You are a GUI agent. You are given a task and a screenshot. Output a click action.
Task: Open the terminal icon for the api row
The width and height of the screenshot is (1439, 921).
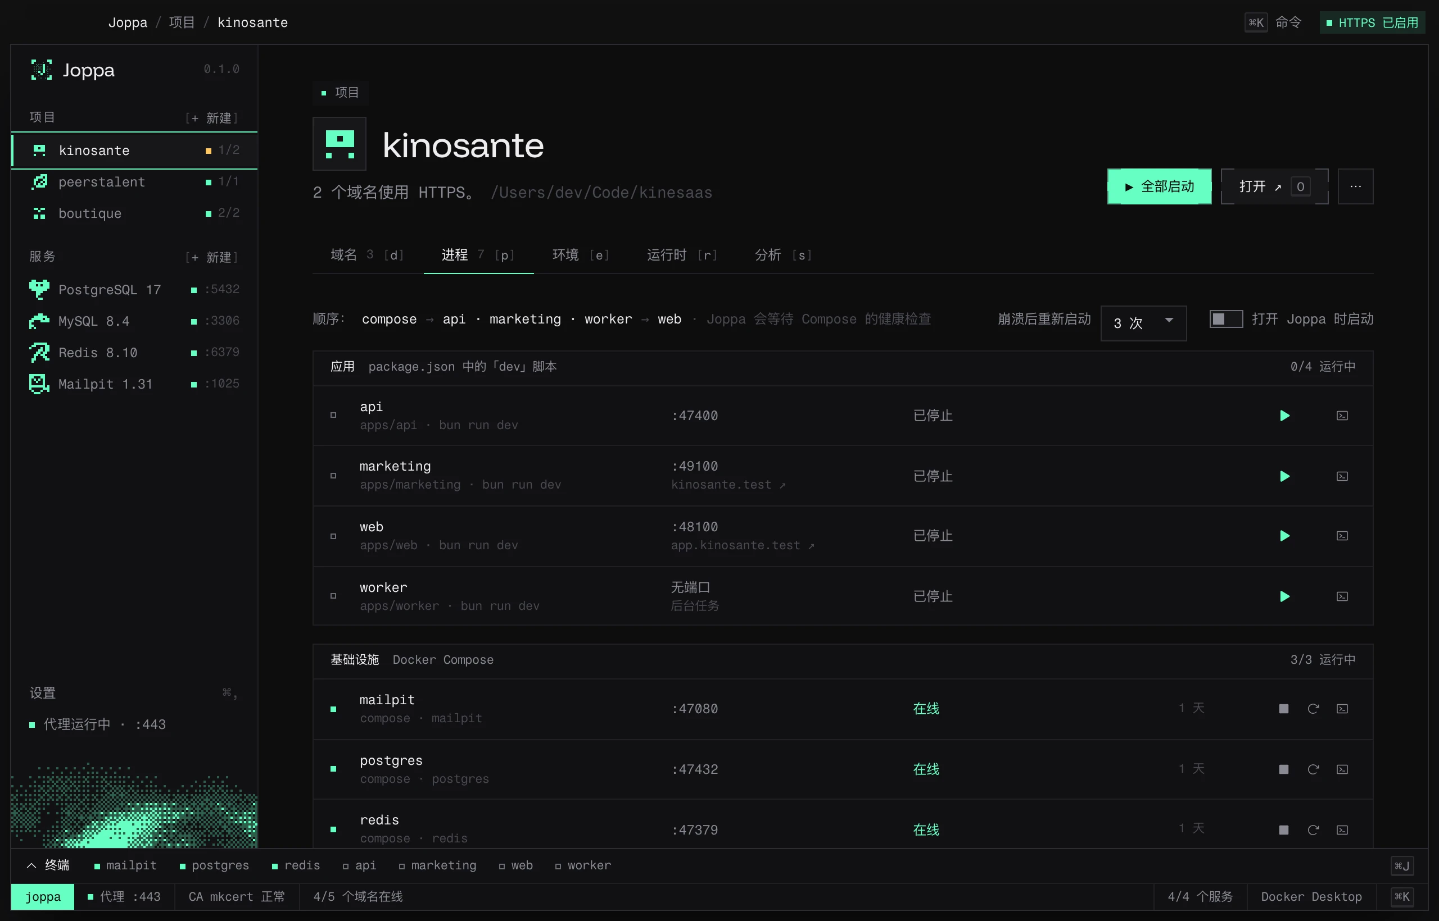[x=1342, y=416]
